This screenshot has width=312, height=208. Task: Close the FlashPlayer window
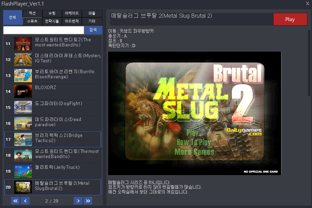(307, 3)
